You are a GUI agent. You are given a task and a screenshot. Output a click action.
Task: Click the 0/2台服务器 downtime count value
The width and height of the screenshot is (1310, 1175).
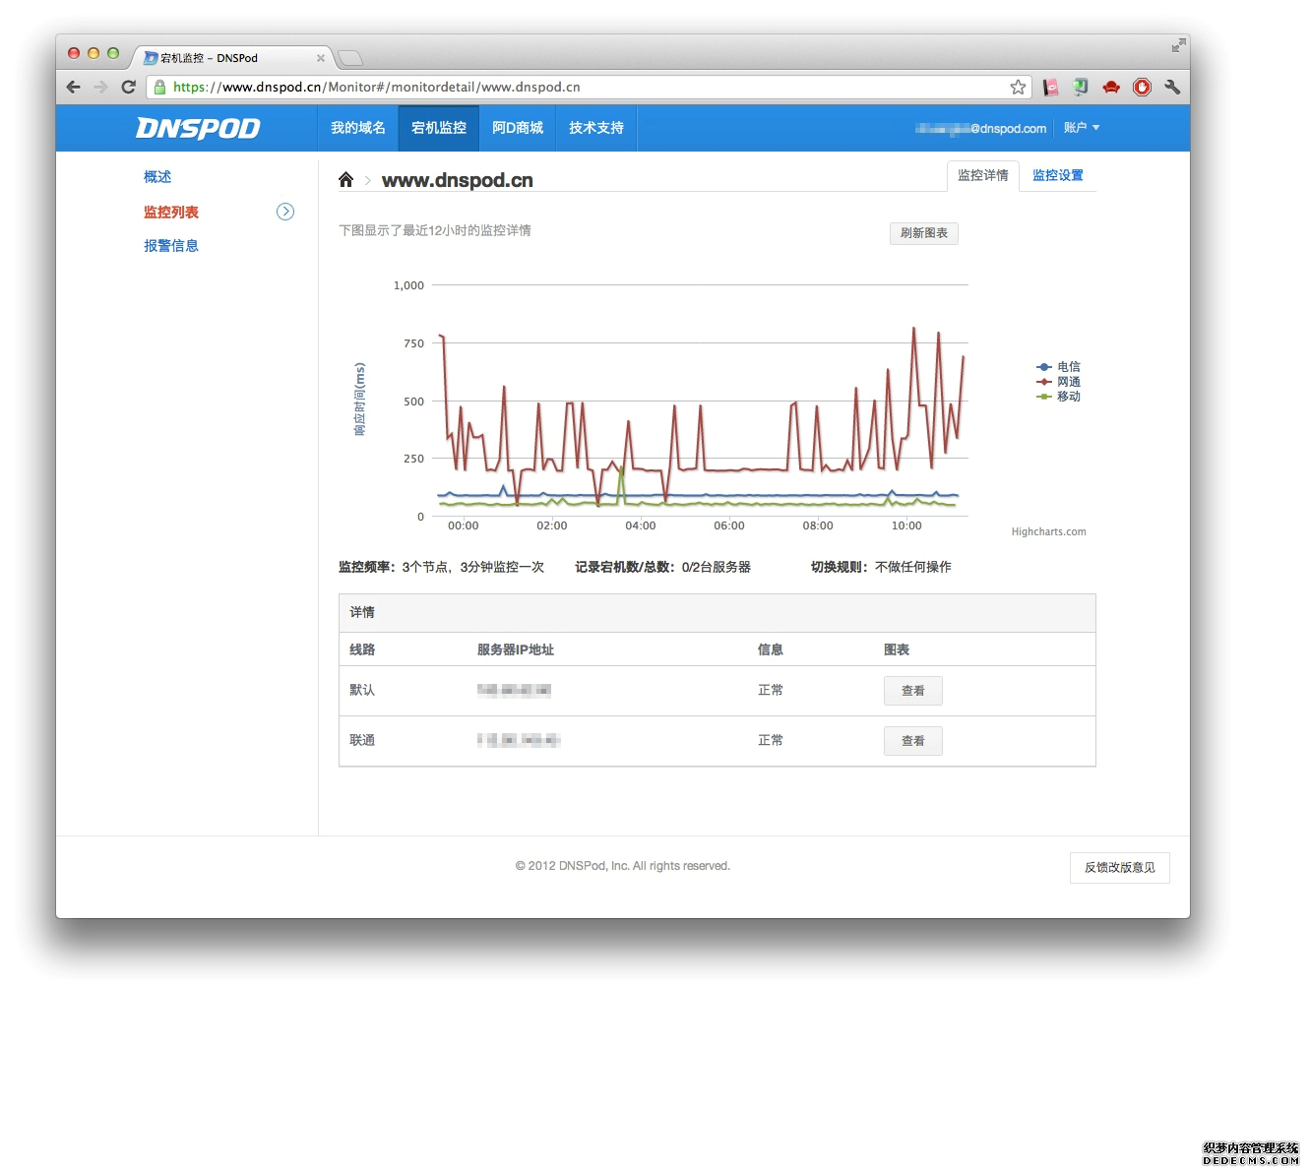point(717,568)
